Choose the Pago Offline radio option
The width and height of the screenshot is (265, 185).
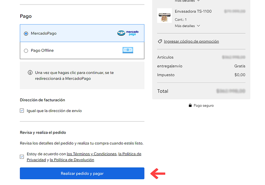[x=26, y=50]
